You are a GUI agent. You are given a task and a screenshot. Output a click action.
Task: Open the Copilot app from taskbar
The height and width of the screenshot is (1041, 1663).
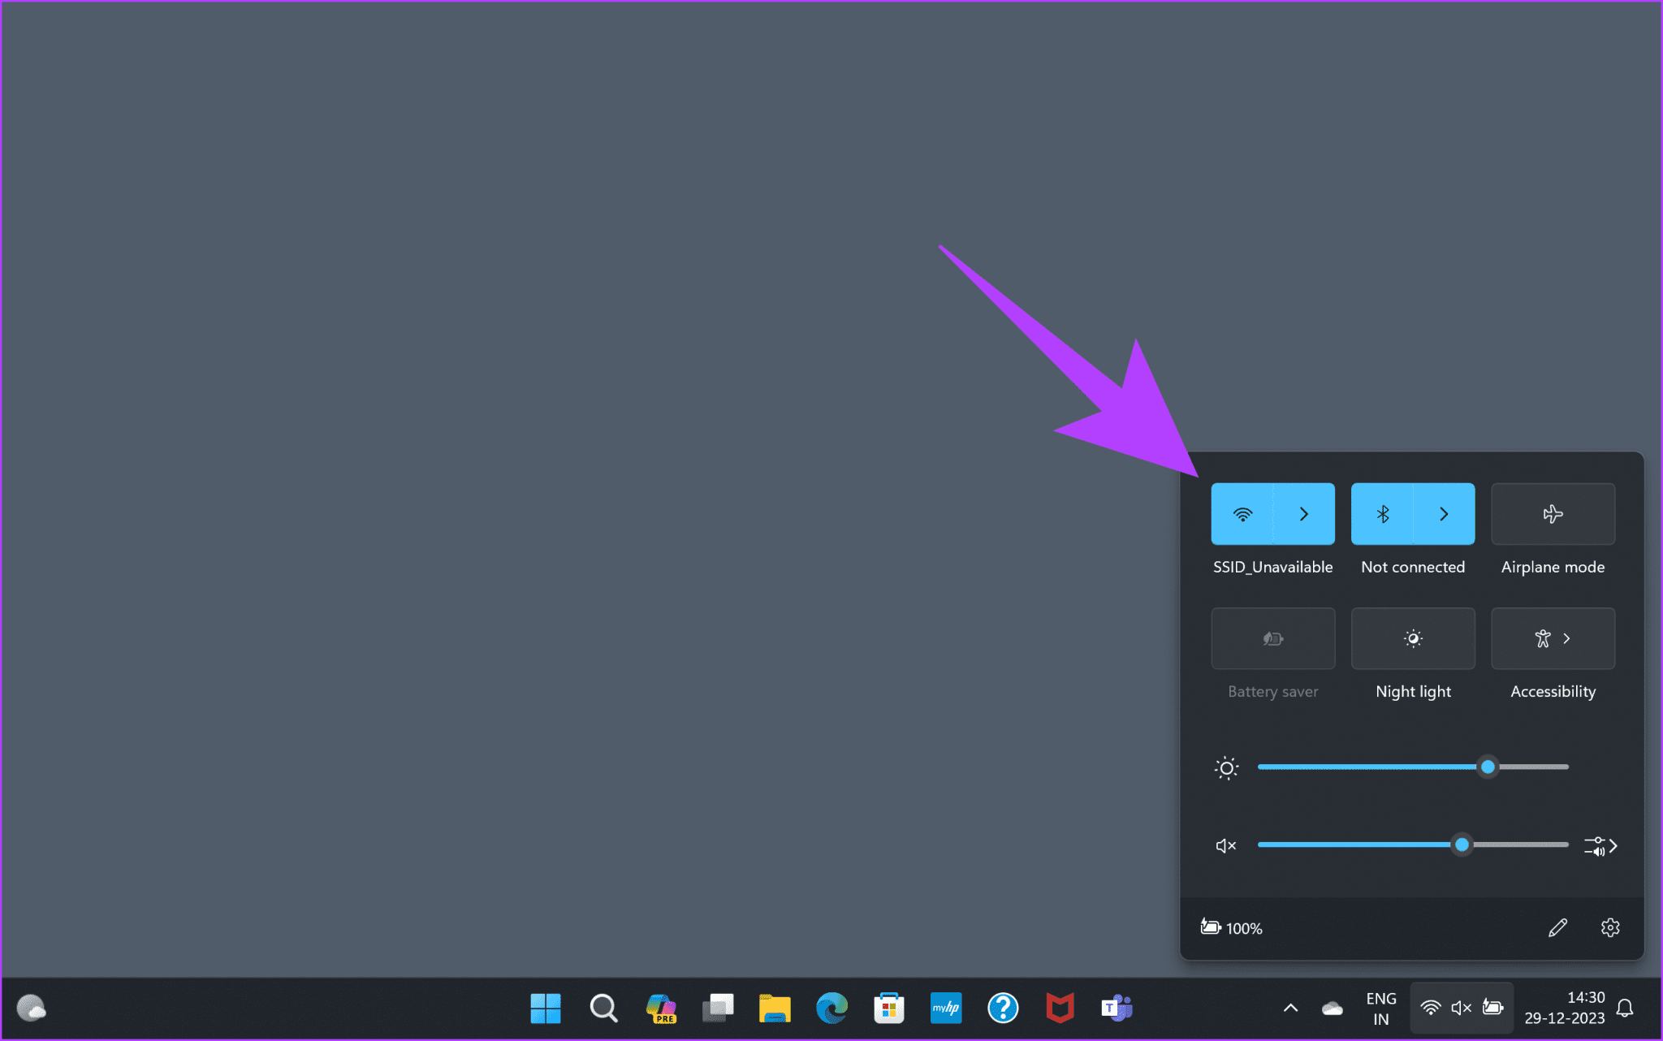coord(661,1008)
